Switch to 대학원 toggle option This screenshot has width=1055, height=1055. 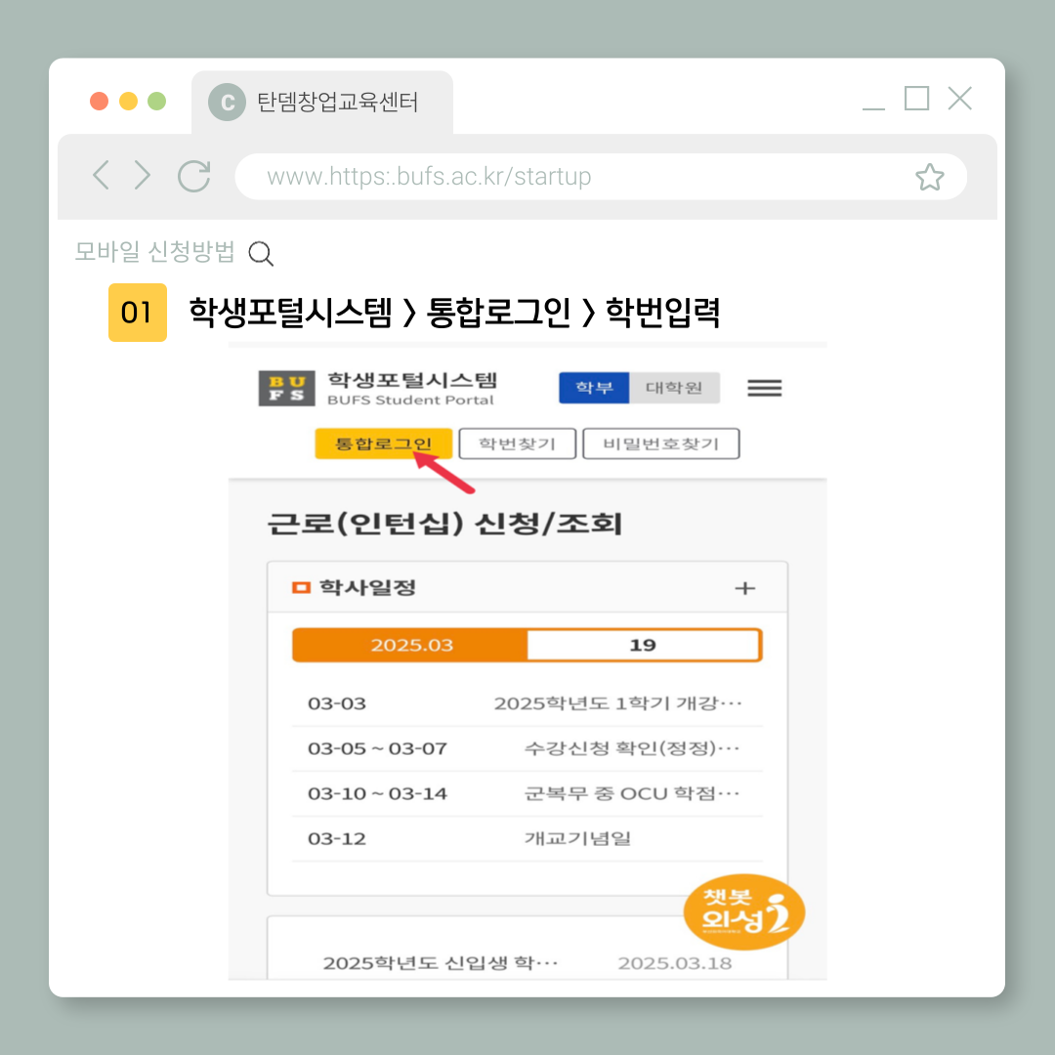[674, 388]
